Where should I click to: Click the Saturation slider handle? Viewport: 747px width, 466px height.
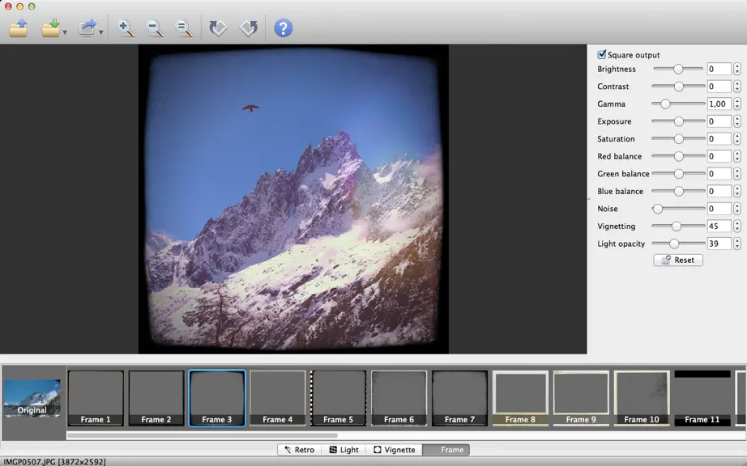coord(678,139)
